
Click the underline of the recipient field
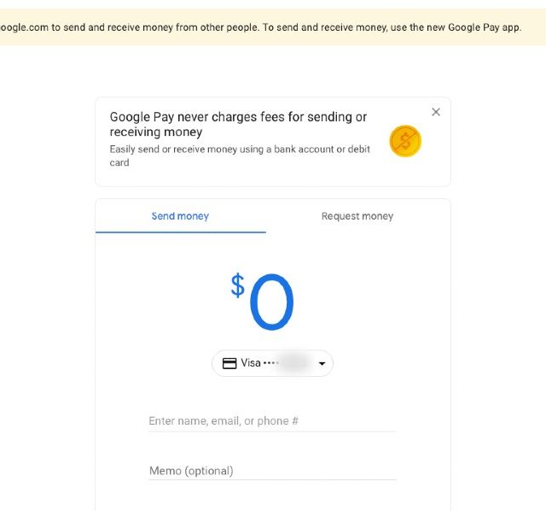271,432
